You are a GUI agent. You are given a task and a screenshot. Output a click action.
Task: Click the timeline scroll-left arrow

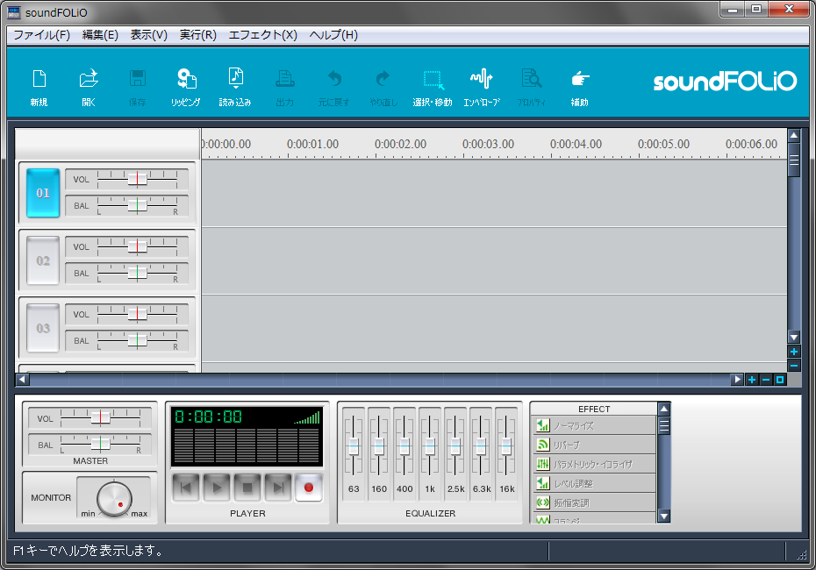(23, 380)
